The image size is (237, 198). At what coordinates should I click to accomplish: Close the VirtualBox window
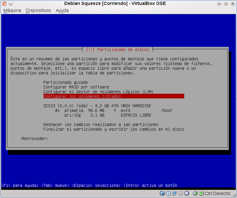[x=233, y=3]
